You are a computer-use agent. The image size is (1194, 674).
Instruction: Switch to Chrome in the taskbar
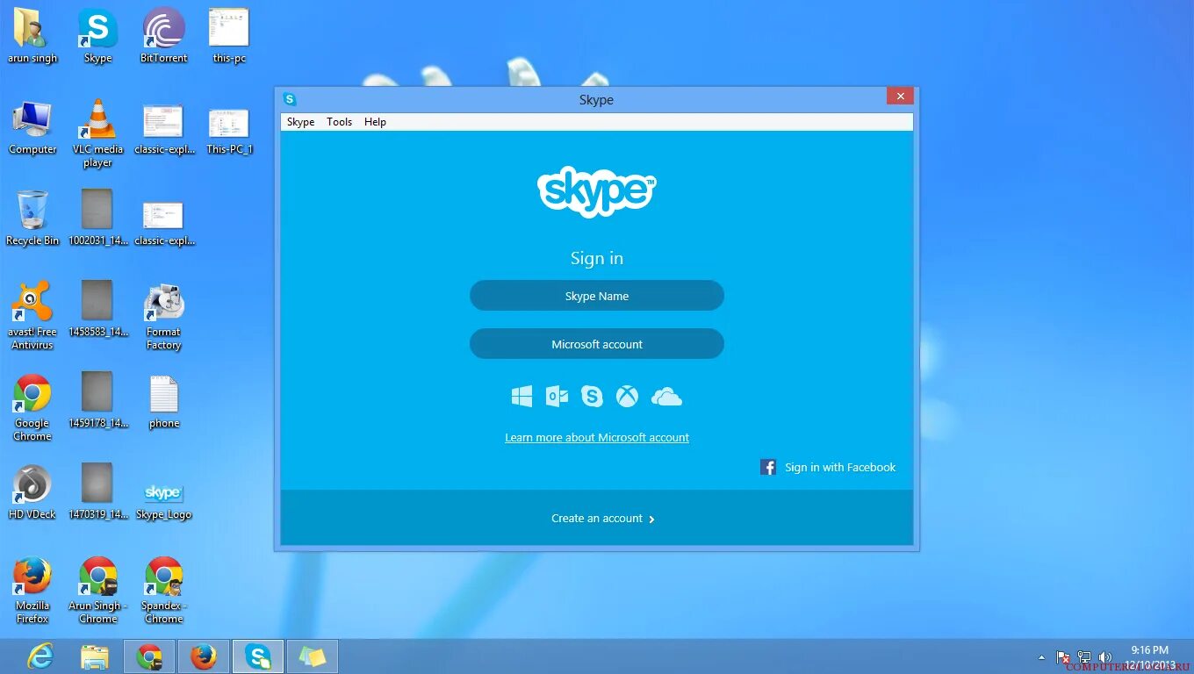[x=149, y=656]
